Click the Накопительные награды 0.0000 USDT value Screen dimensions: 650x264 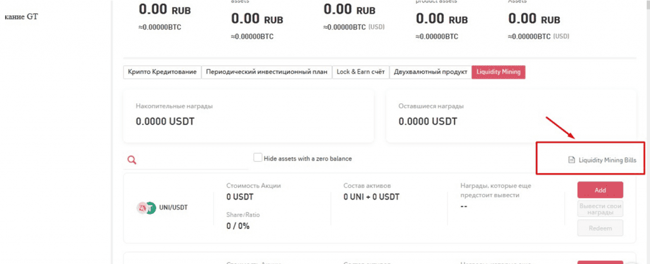[165, 122]
